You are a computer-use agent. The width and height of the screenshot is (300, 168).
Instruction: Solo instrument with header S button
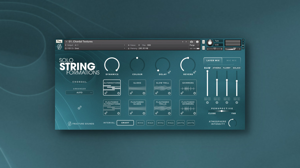pyautogui.click(x=203, y=42)
